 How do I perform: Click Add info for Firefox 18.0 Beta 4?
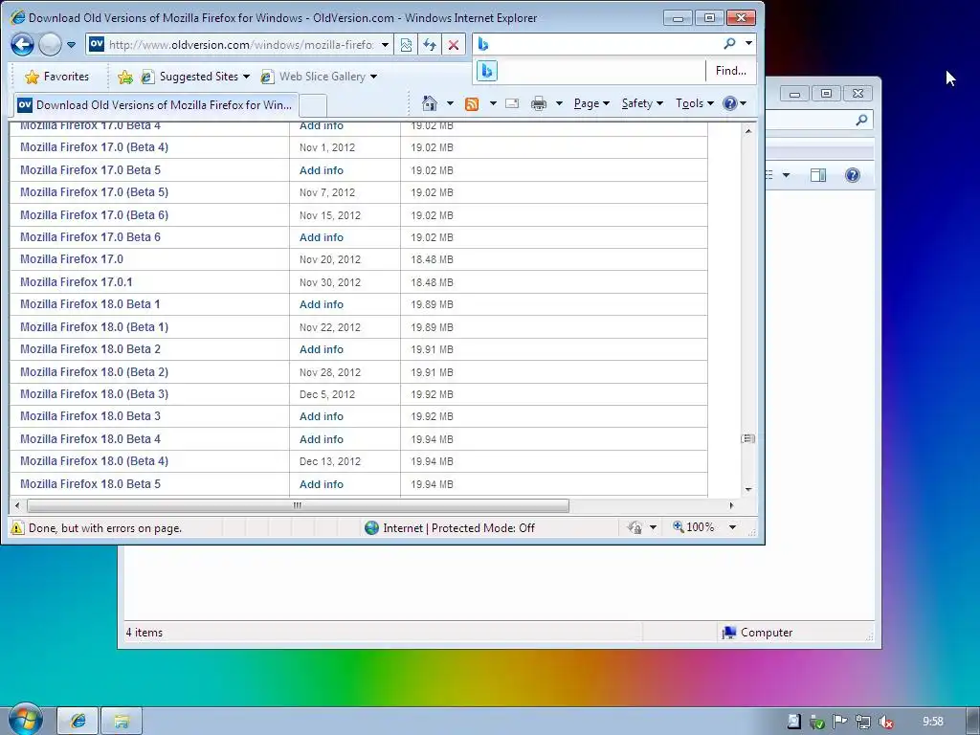pyautogui.click(x=322, y=439)
